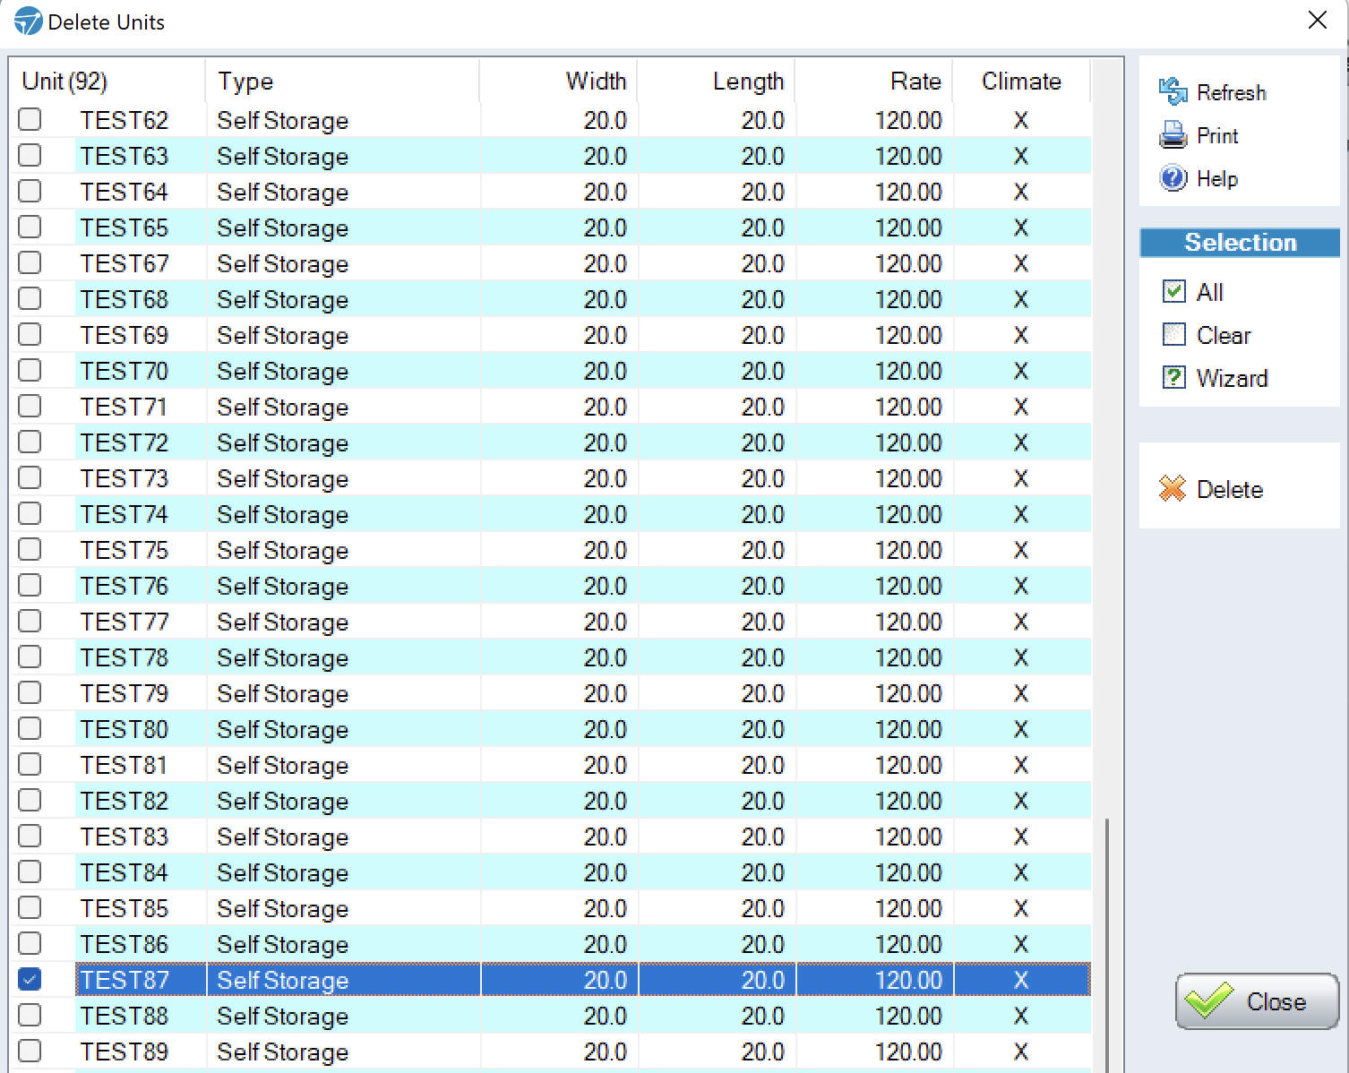This screenshot has height=1073, width=1349.
Task: Select unit name TEST79
Action: tap(124, 693)
